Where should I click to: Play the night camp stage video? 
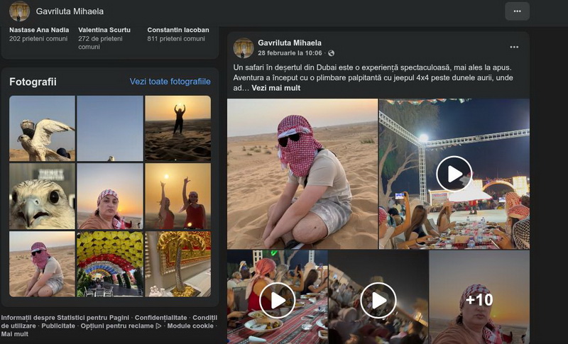coord(454,174)
